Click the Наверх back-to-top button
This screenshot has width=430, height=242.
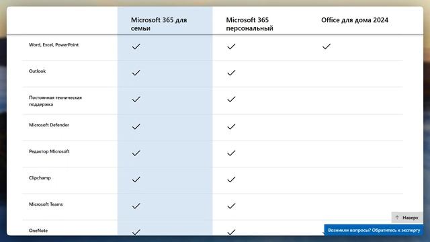coord(407,218)
